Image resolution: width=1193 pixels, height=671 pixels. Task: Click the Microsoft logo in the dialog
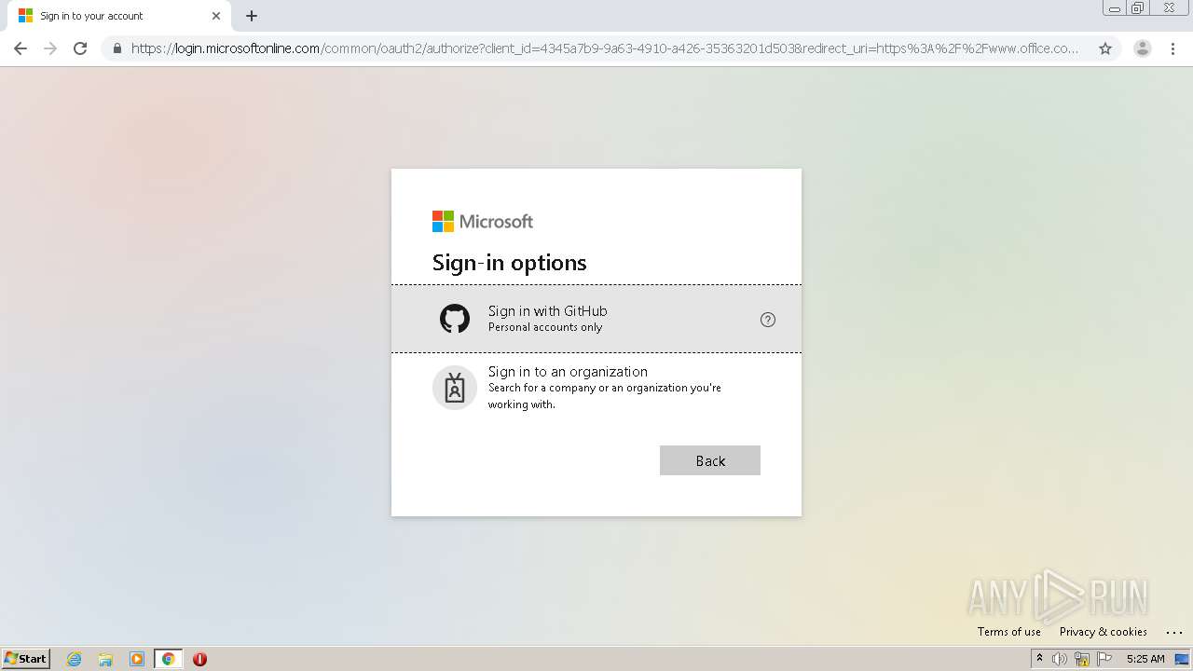click(x=483, y=221)
